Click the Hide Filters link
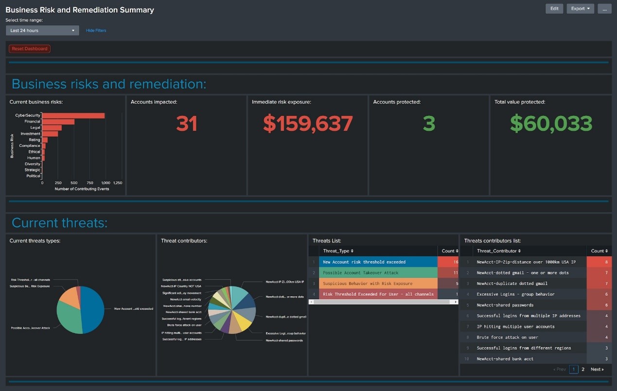The image size is (617, 391). pyautogui.click(x=96, y=31)
